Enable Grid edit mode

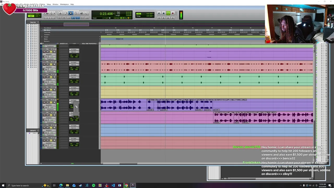37,16
